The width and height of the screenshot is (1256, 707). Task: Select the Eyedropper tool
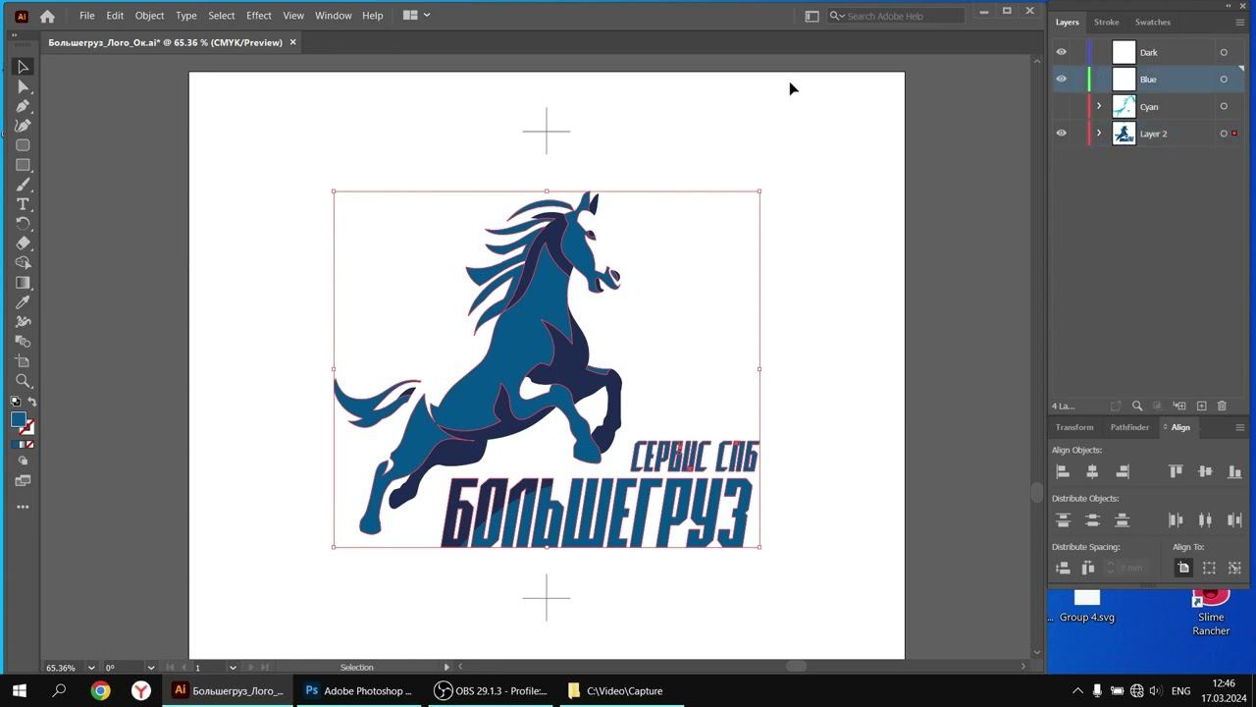[x=23, y=302]
